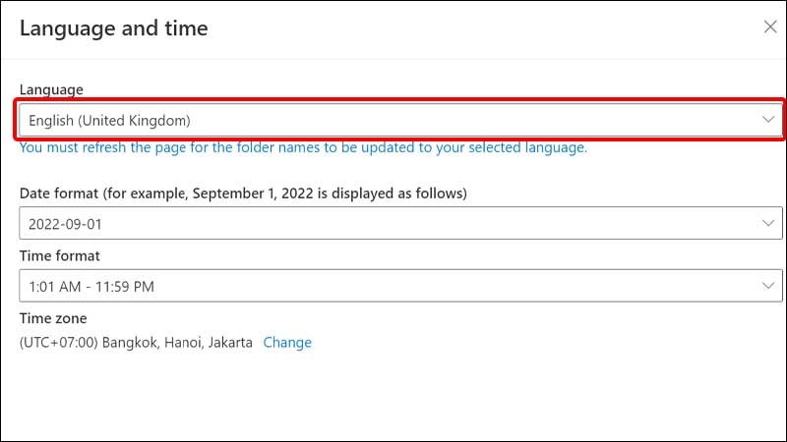787x442 pixels.
Task: Select the "Language" field label
Action: coord(51,89)
